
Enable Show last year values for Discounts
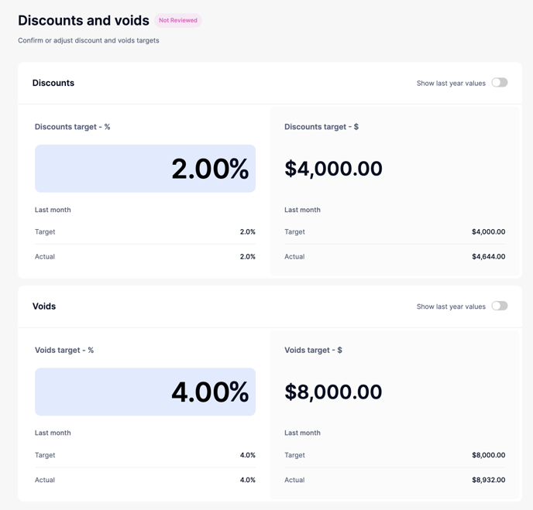point(500,83)
